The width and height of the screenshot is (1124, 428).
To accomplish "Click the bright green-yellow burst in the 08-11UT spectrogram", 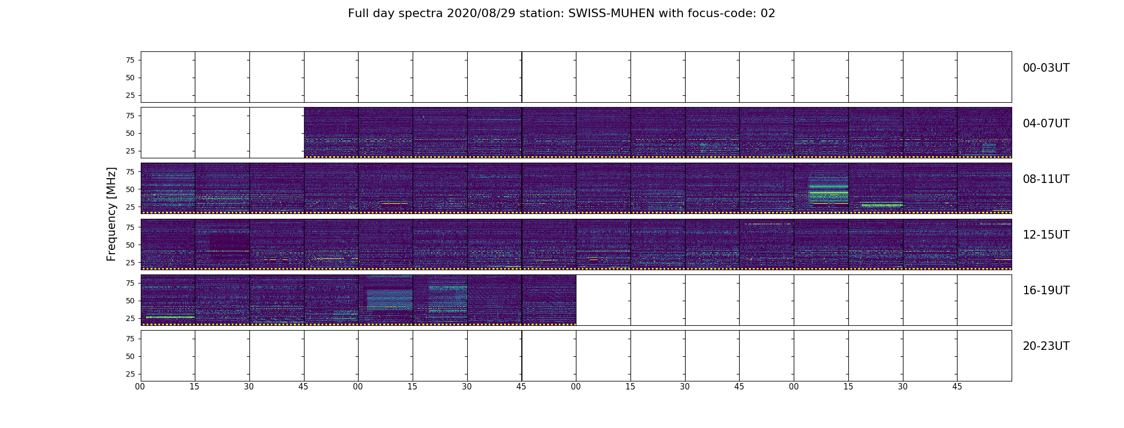I will click(829, 189).
